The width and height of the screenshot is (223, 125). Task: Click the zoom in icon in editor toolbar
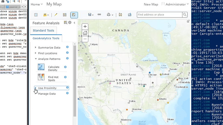[x=14, y=1]
